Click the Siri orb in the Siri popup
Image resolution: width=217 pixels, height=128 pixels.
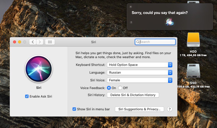point(170,22)
